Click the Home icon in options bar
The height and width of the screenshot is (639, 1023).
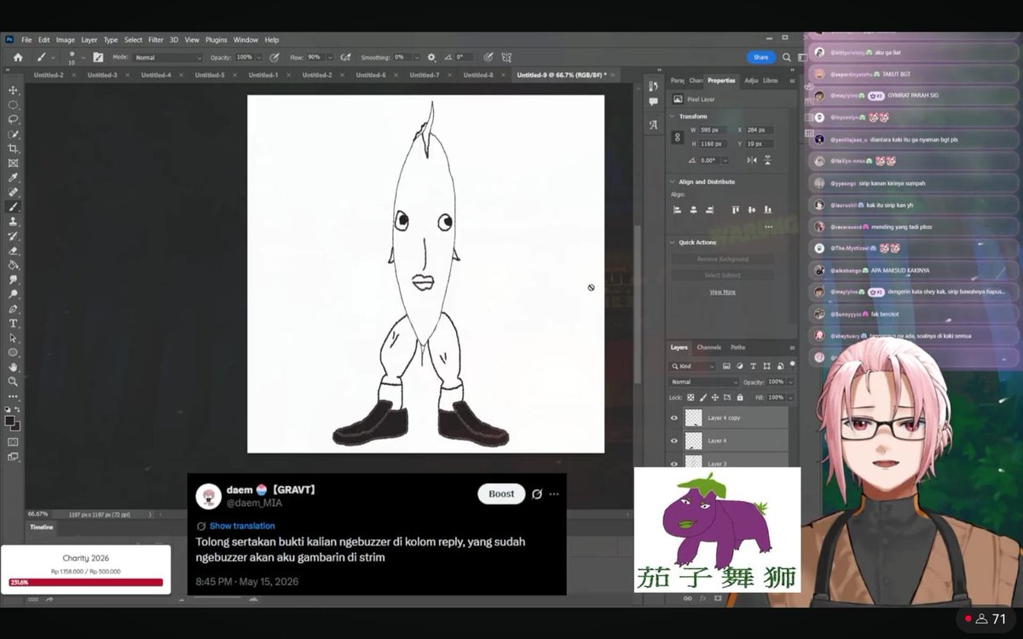[x=17, y=57]
